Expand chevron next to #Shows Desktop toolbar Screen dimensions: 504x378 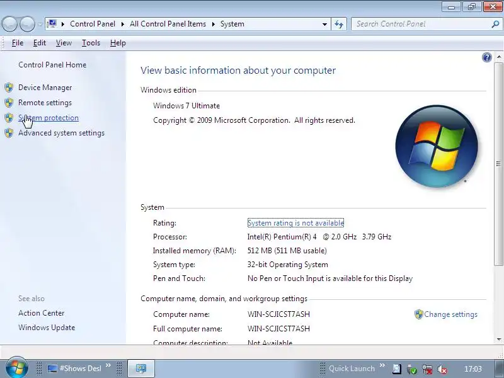[x=108, y=365]
